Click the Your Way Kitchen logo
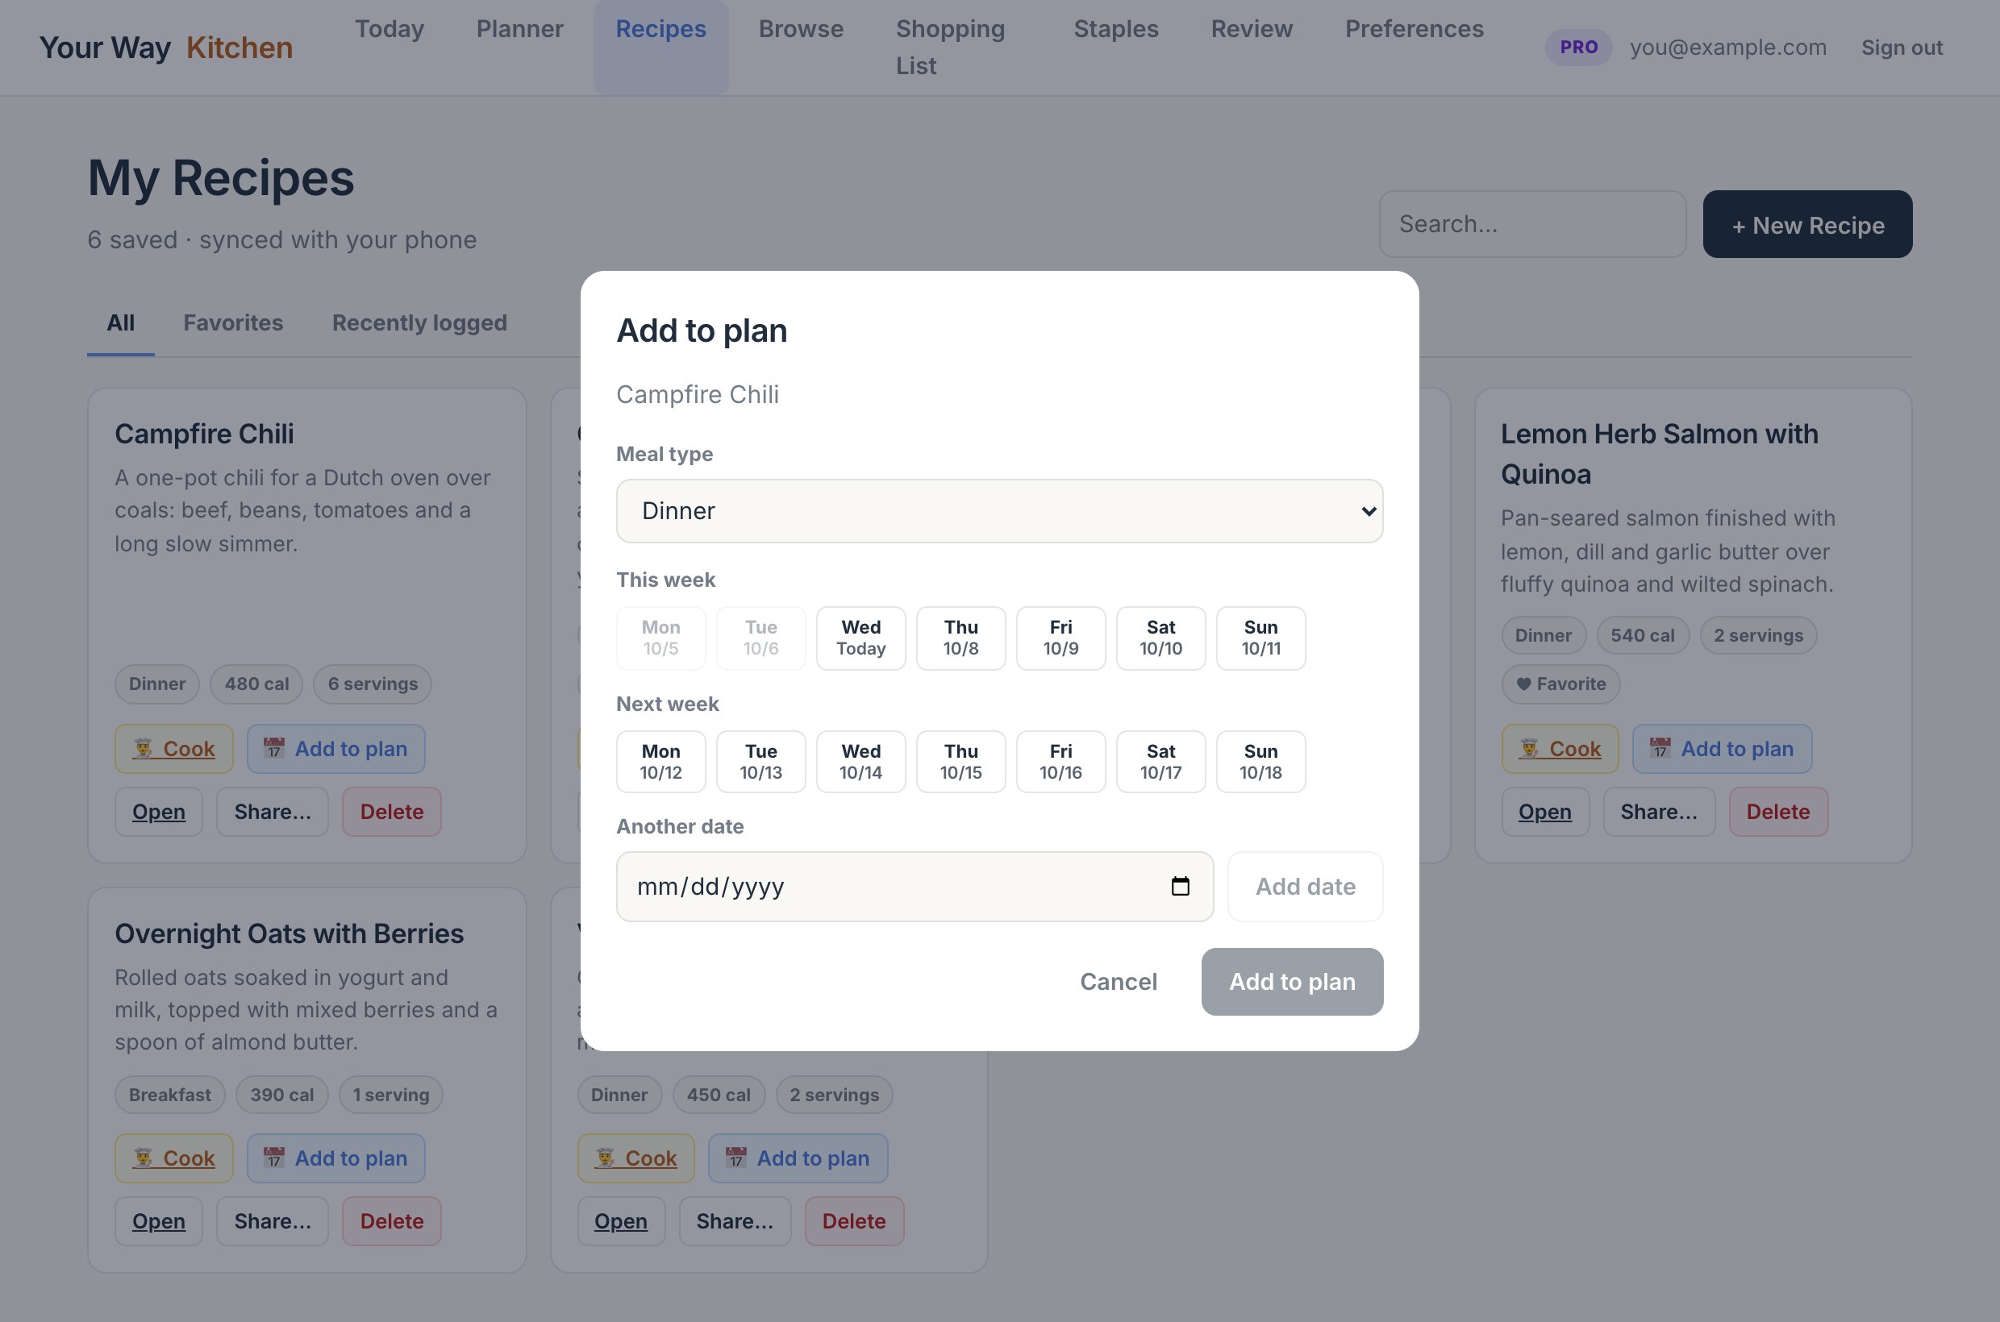The height and width of the screenshot is (1322, 2000). 166,48
